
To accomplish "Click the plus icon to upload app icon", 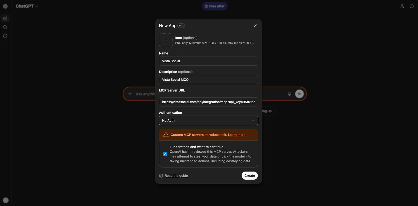I will point(166,40).
